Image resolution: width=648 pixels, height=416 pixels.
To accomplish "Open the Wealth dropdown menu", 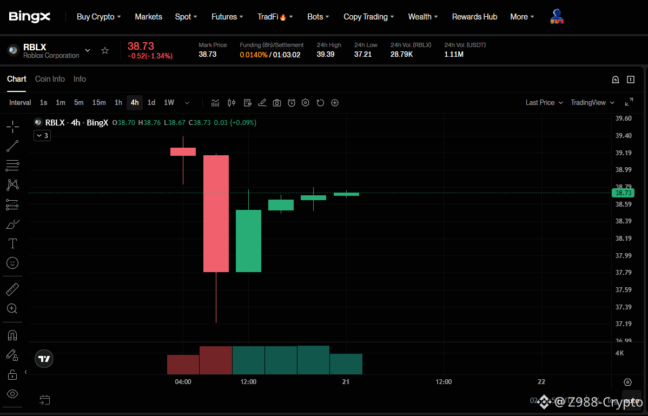I will pos(423,17).
